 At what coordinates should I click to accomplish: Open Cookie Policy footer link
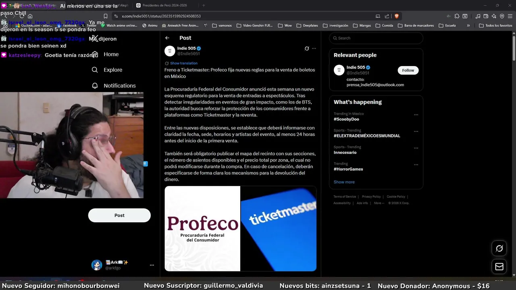click(x=396, y=197)
